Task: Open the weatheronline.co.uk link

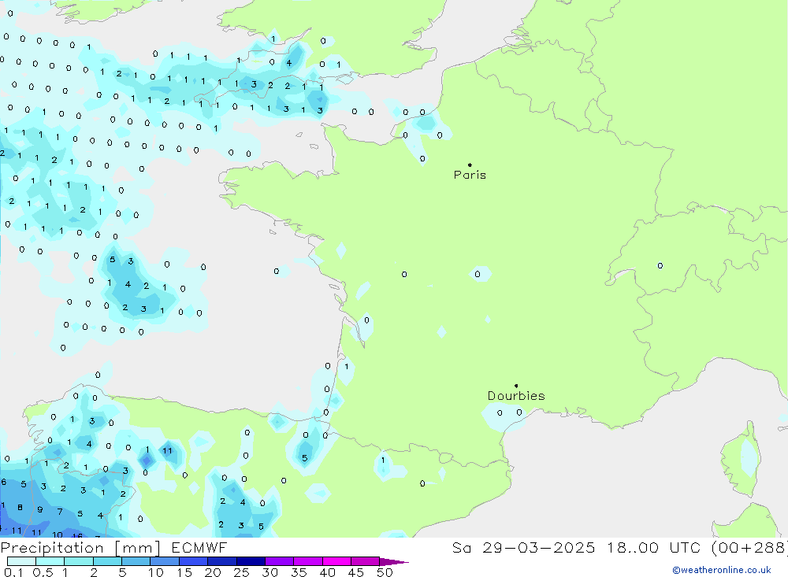Action: 722,570
